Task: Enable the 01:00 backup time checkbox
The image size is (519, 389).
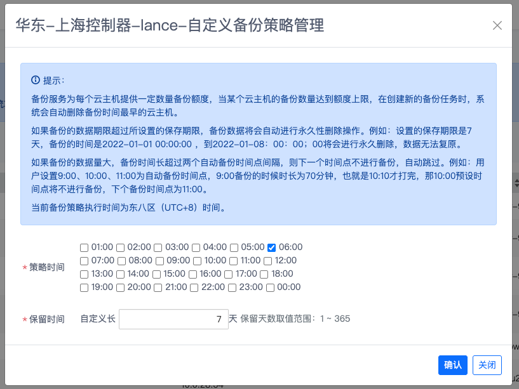Action: [x=84, y=247]
